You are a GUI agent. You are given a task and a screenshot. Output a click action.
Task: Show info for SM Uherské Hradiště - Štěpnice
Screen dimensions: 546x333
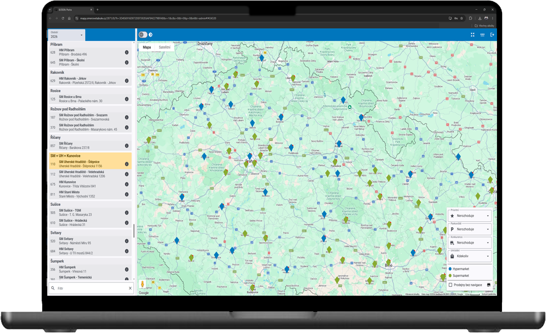pos(127,164)
